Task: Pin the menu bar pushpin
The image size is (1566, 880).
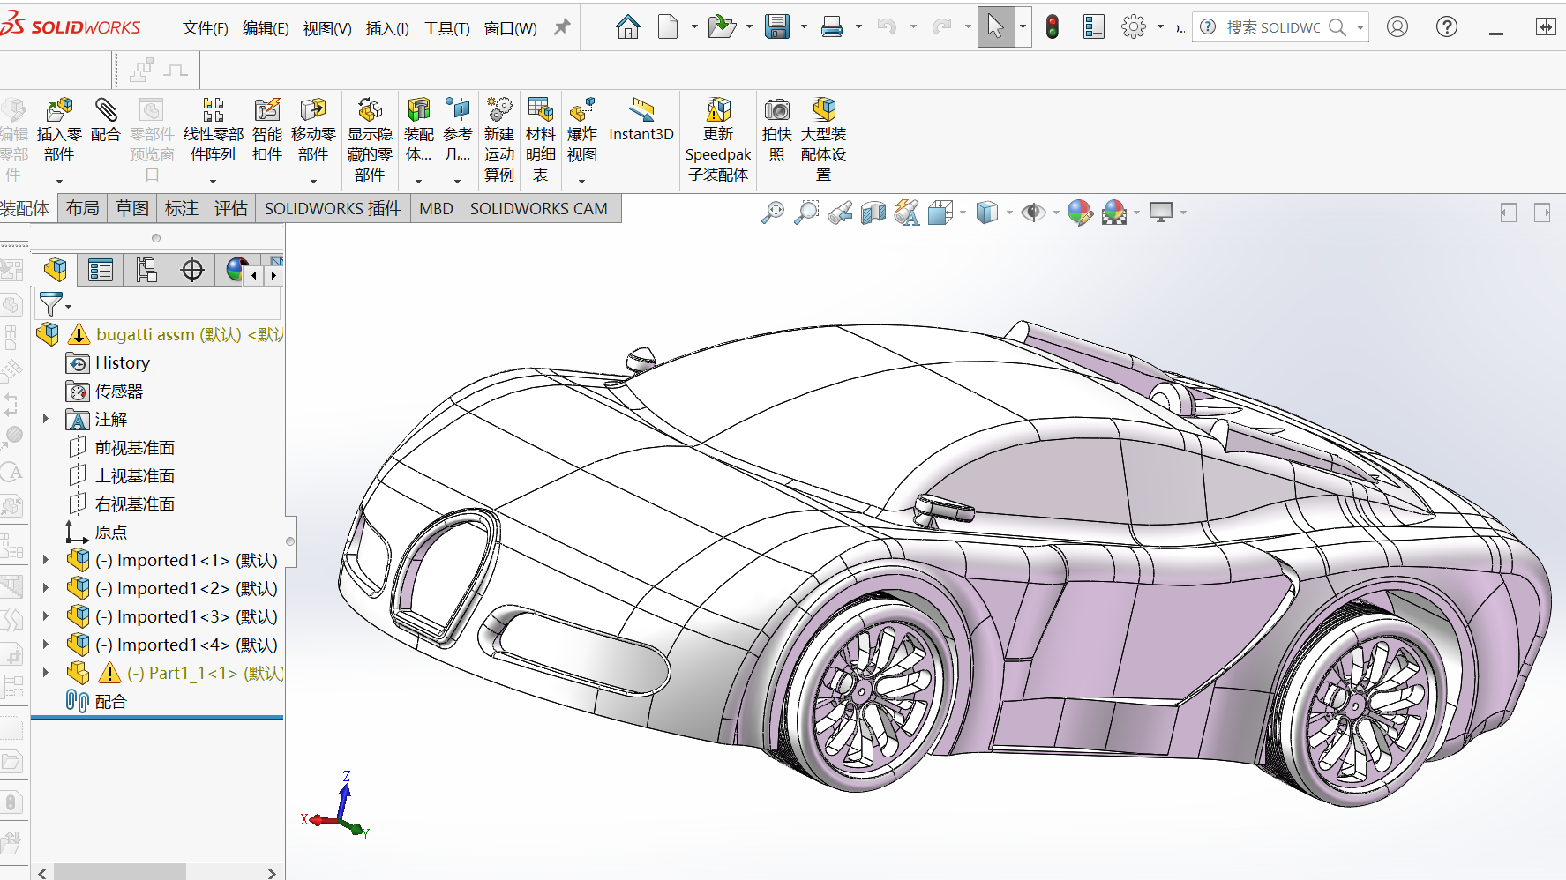Action: [561, 27]
